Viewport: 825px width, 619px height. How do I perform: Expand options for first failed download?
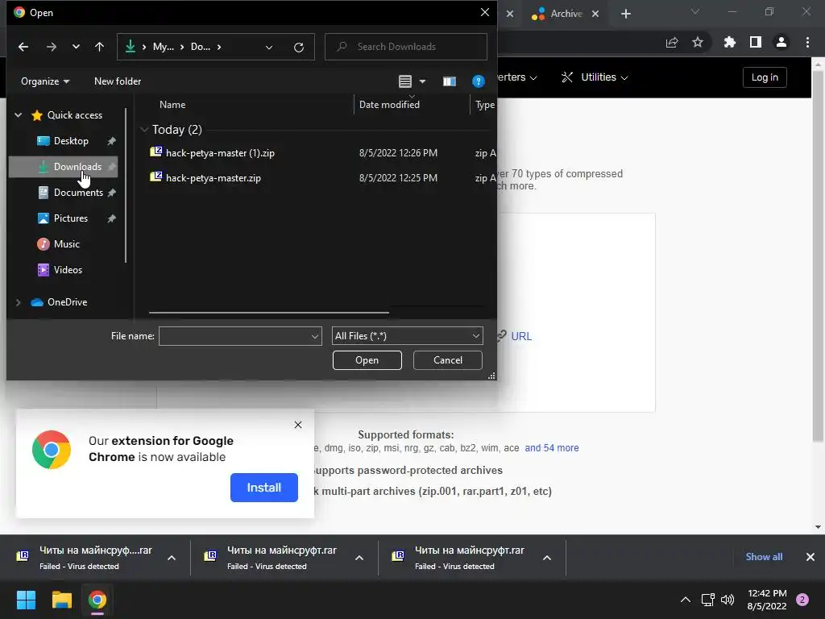[x=172, y=558]
